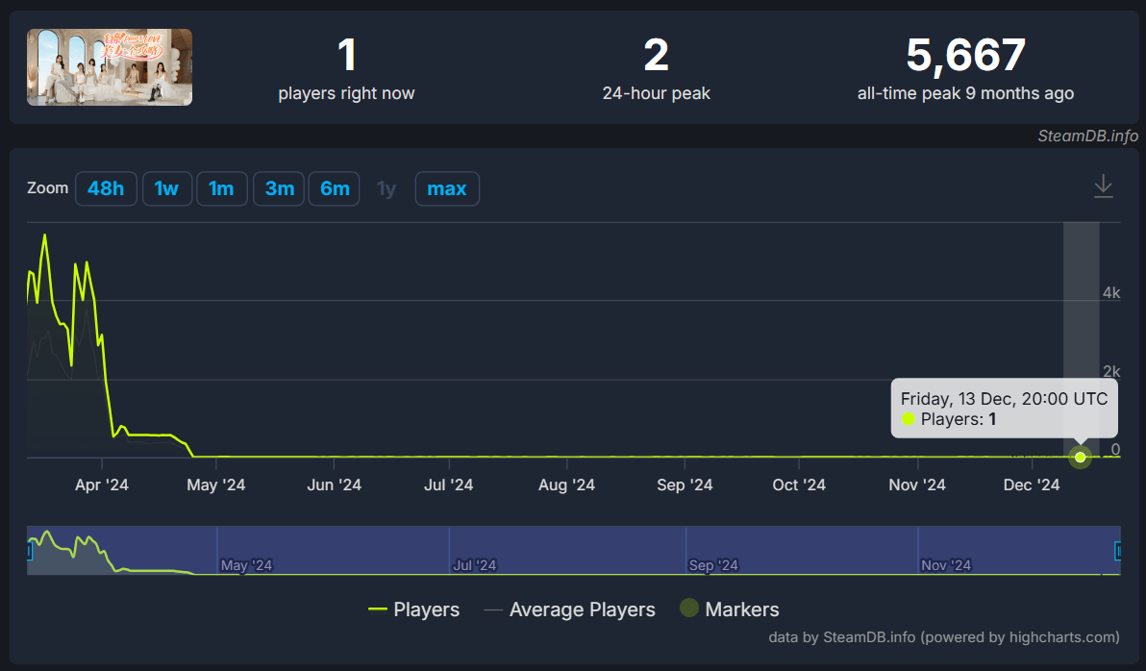Click the right navigator range handle
The image size is (1146, 671).
1117,551
